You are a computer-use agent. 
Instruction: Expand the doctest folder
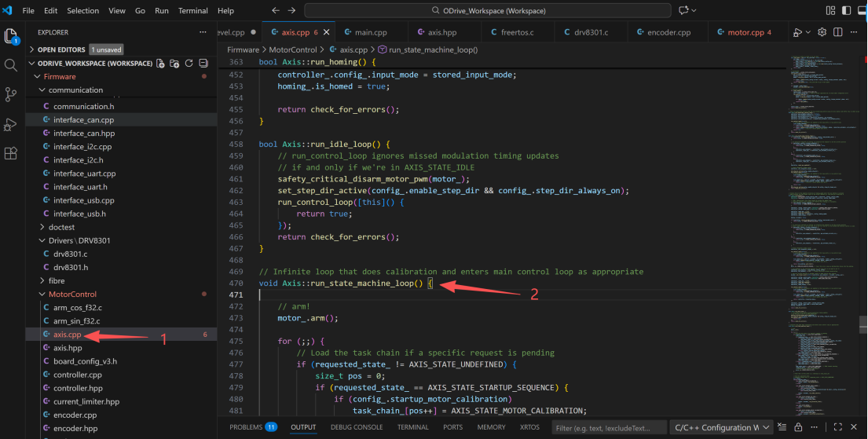42,227
